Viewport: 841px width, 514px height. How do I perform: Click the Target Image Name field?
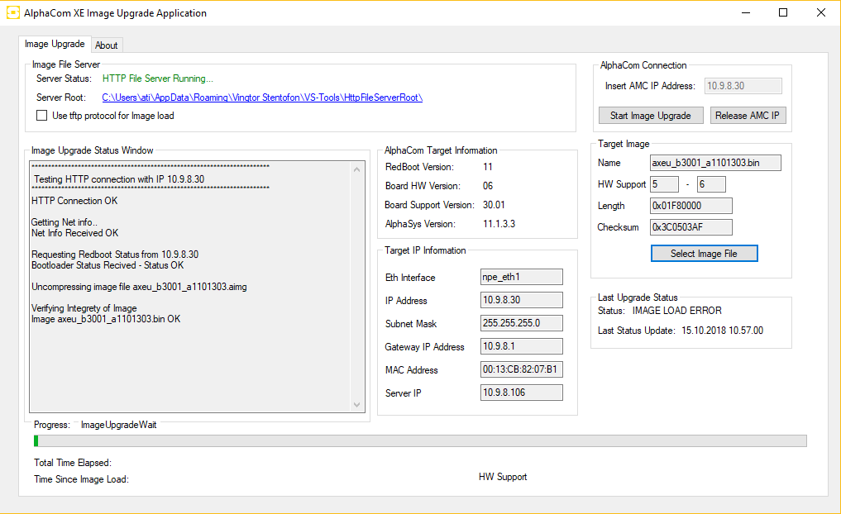pos(715,163)
